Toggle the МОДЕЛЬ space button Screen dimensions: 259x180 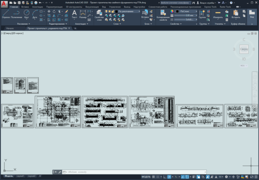[x=146, y=177]
